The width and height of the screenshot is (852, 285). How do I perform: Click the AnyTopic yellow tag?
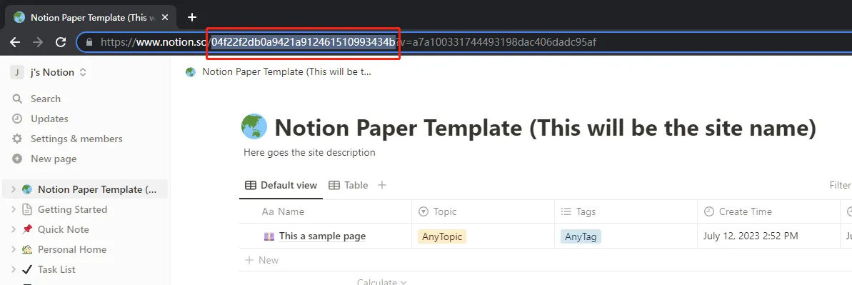(x=442, y=236)
